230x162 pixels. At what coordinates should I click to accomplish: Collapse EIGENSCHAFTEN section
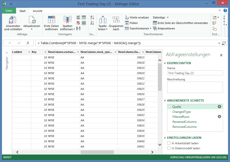(x=165, y=63)
